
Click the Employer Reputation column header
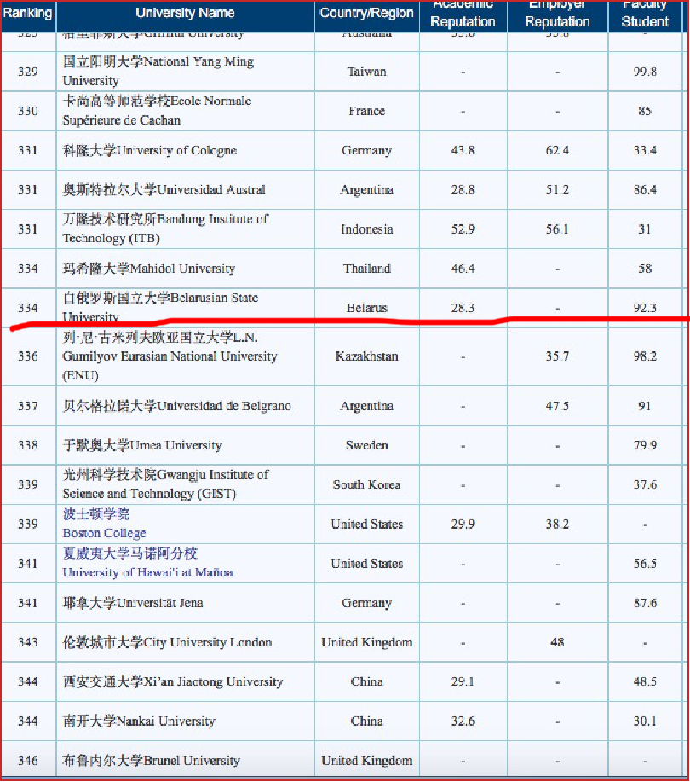point(557,15)
